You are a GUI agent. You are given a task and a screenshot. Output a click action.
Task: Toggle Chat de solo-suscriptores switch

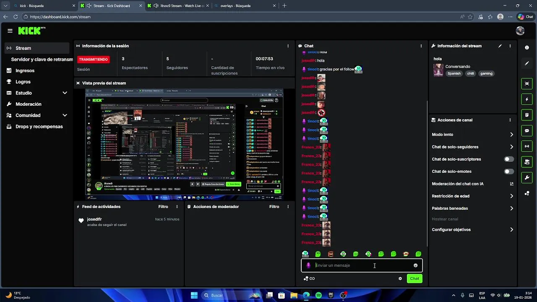coord(509,159)
